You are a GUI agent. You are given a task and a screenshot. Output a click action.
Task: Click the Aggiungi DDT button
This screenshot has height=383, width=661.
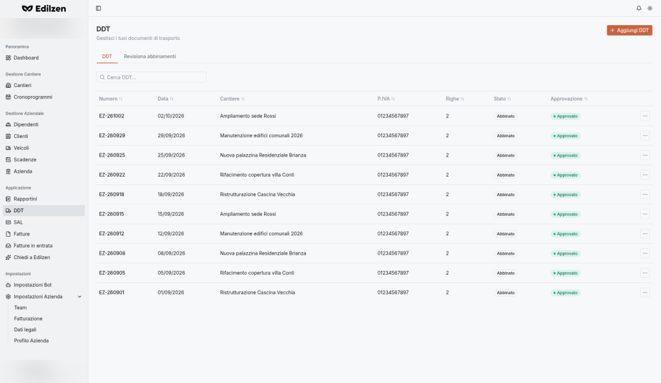[629, 30]
